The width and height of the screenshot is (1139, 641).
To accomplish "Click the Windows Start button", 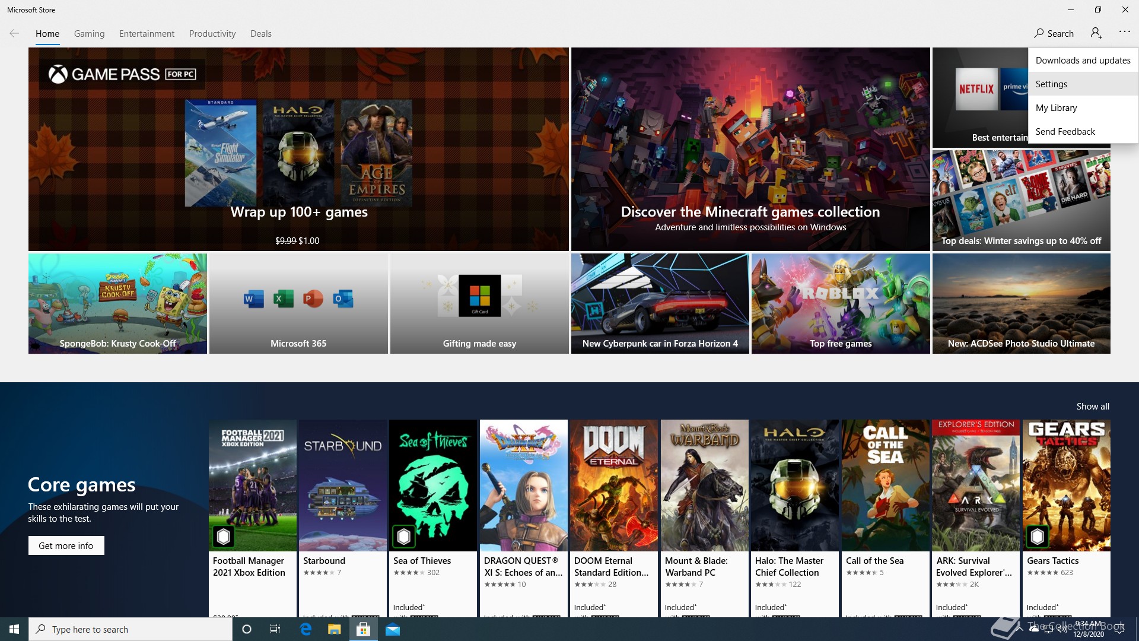I will coord(14,629).
